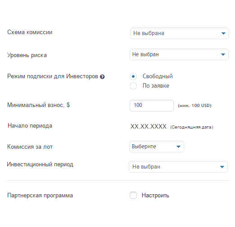This screenshot has width=235, height=227.
Task: Expand the Комиссия за лот Выберите dropdown
Action: point(157,147)
